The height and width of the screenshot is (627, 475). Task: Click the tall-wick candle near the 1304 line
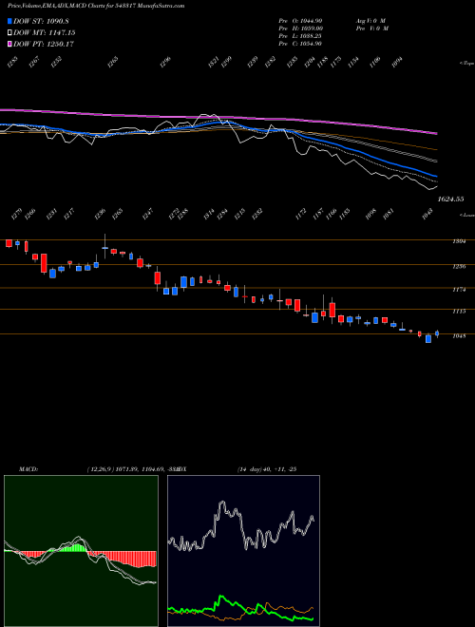click(x=104, y=247)
